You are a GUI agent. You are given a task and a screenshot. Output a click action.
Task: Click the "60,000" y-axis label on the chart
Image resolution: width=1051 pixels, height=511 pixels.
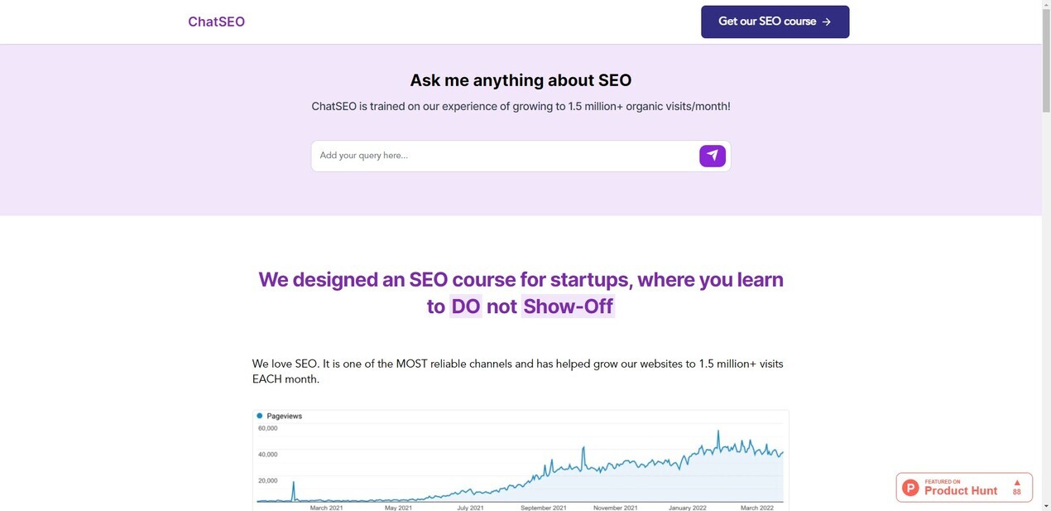[x=268, y=428]
